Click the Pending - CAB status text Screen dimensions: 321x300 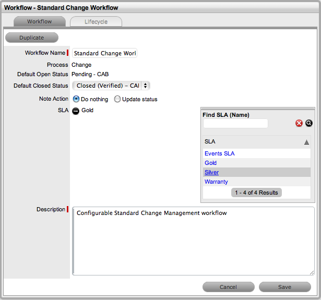(90, 74)
